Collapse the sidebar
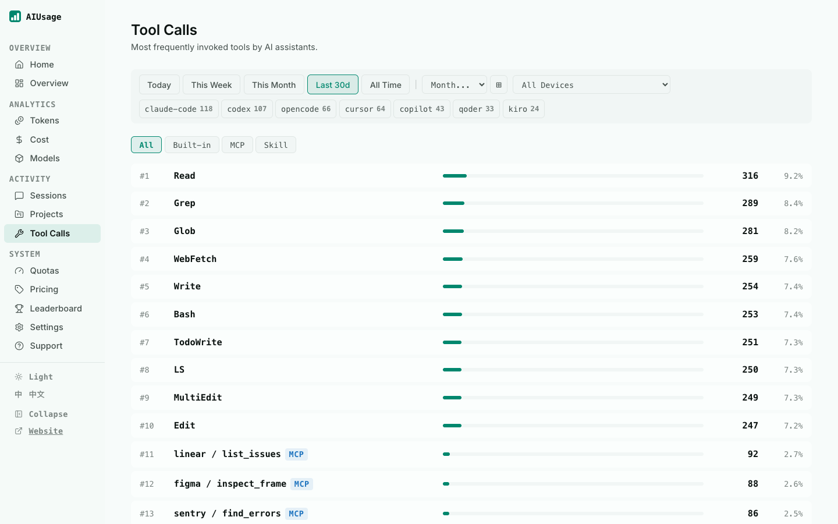 [41, 414]
